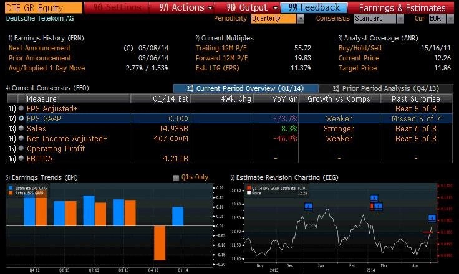Click the Measure column header
The image size is (459, 274).
click(x=77, y=99)
